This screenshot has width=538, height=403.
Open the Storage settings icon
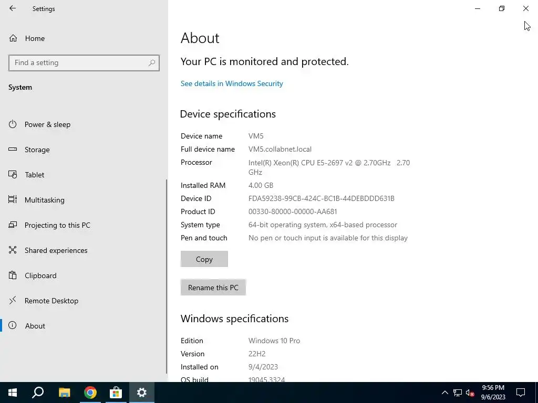coord(13,150)
